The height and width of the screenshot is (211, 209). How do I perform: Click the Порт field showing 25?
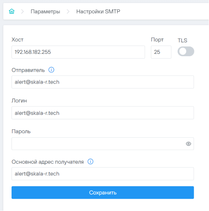pos(161,52)
